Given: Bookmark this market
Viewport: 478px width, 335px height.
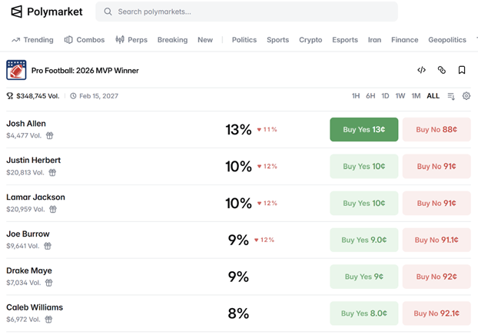Looking at the screenshot, I should (x=462, y=70).
